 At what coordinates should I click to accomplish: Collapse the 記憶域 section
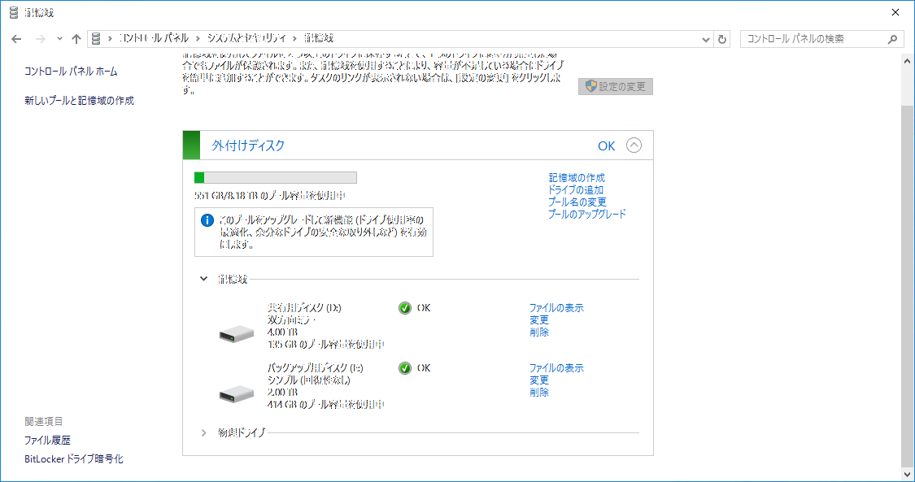coord(203,276)
